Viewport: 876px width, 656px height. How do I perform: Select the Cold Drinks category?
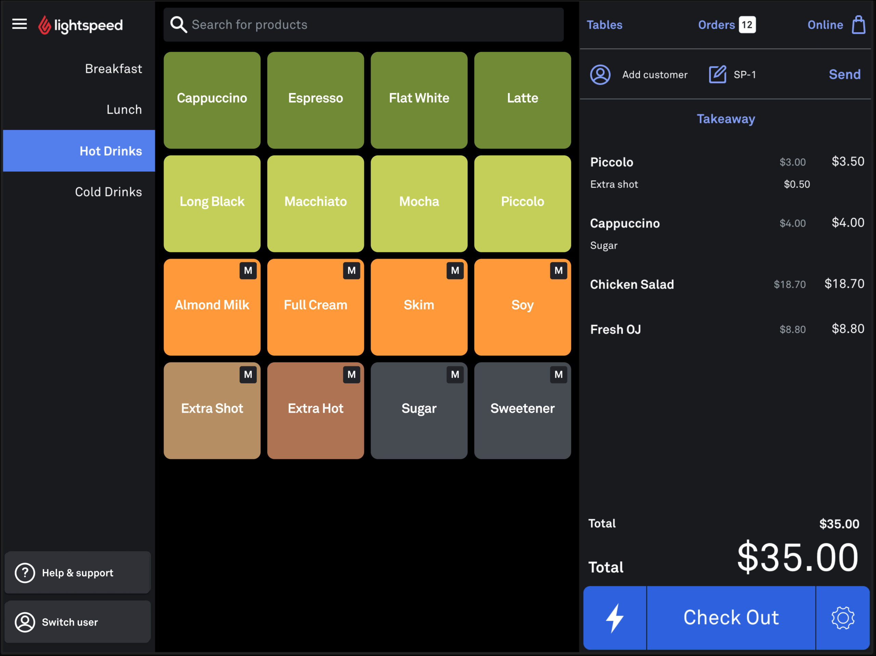click(x=108, y=192)
